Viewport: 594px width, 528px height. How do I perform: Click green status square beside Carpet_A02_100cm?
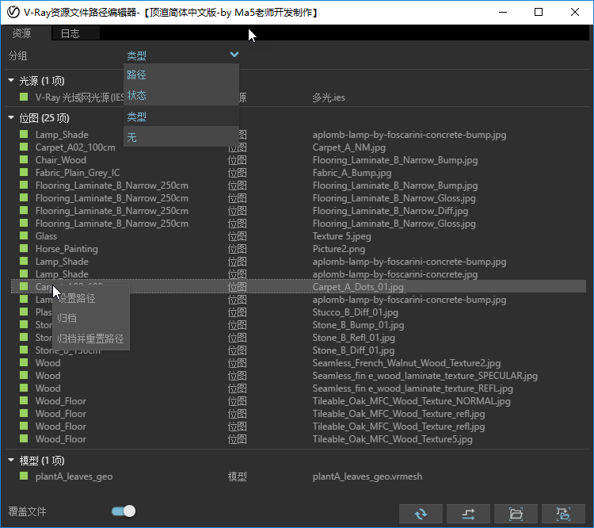(x=24, y=147)
